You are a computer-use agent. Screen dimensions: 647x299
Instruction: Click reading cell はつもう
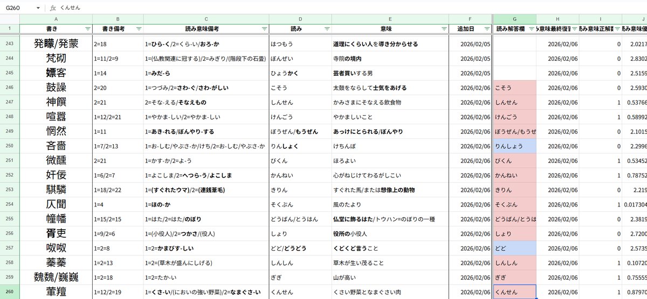point(300,44)
